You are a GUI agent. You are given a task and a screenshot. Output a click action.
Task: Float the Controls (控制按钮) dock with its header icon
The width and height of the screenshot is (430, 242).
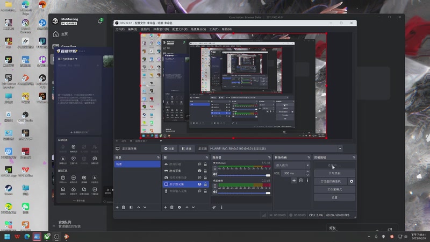click(x=354, y=158)
